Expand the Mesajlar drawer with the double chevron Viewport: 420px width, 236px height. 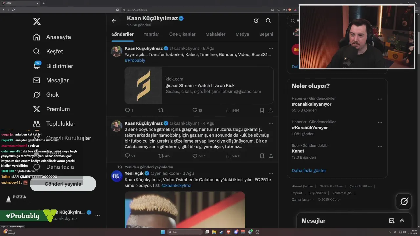click(402, 221)
